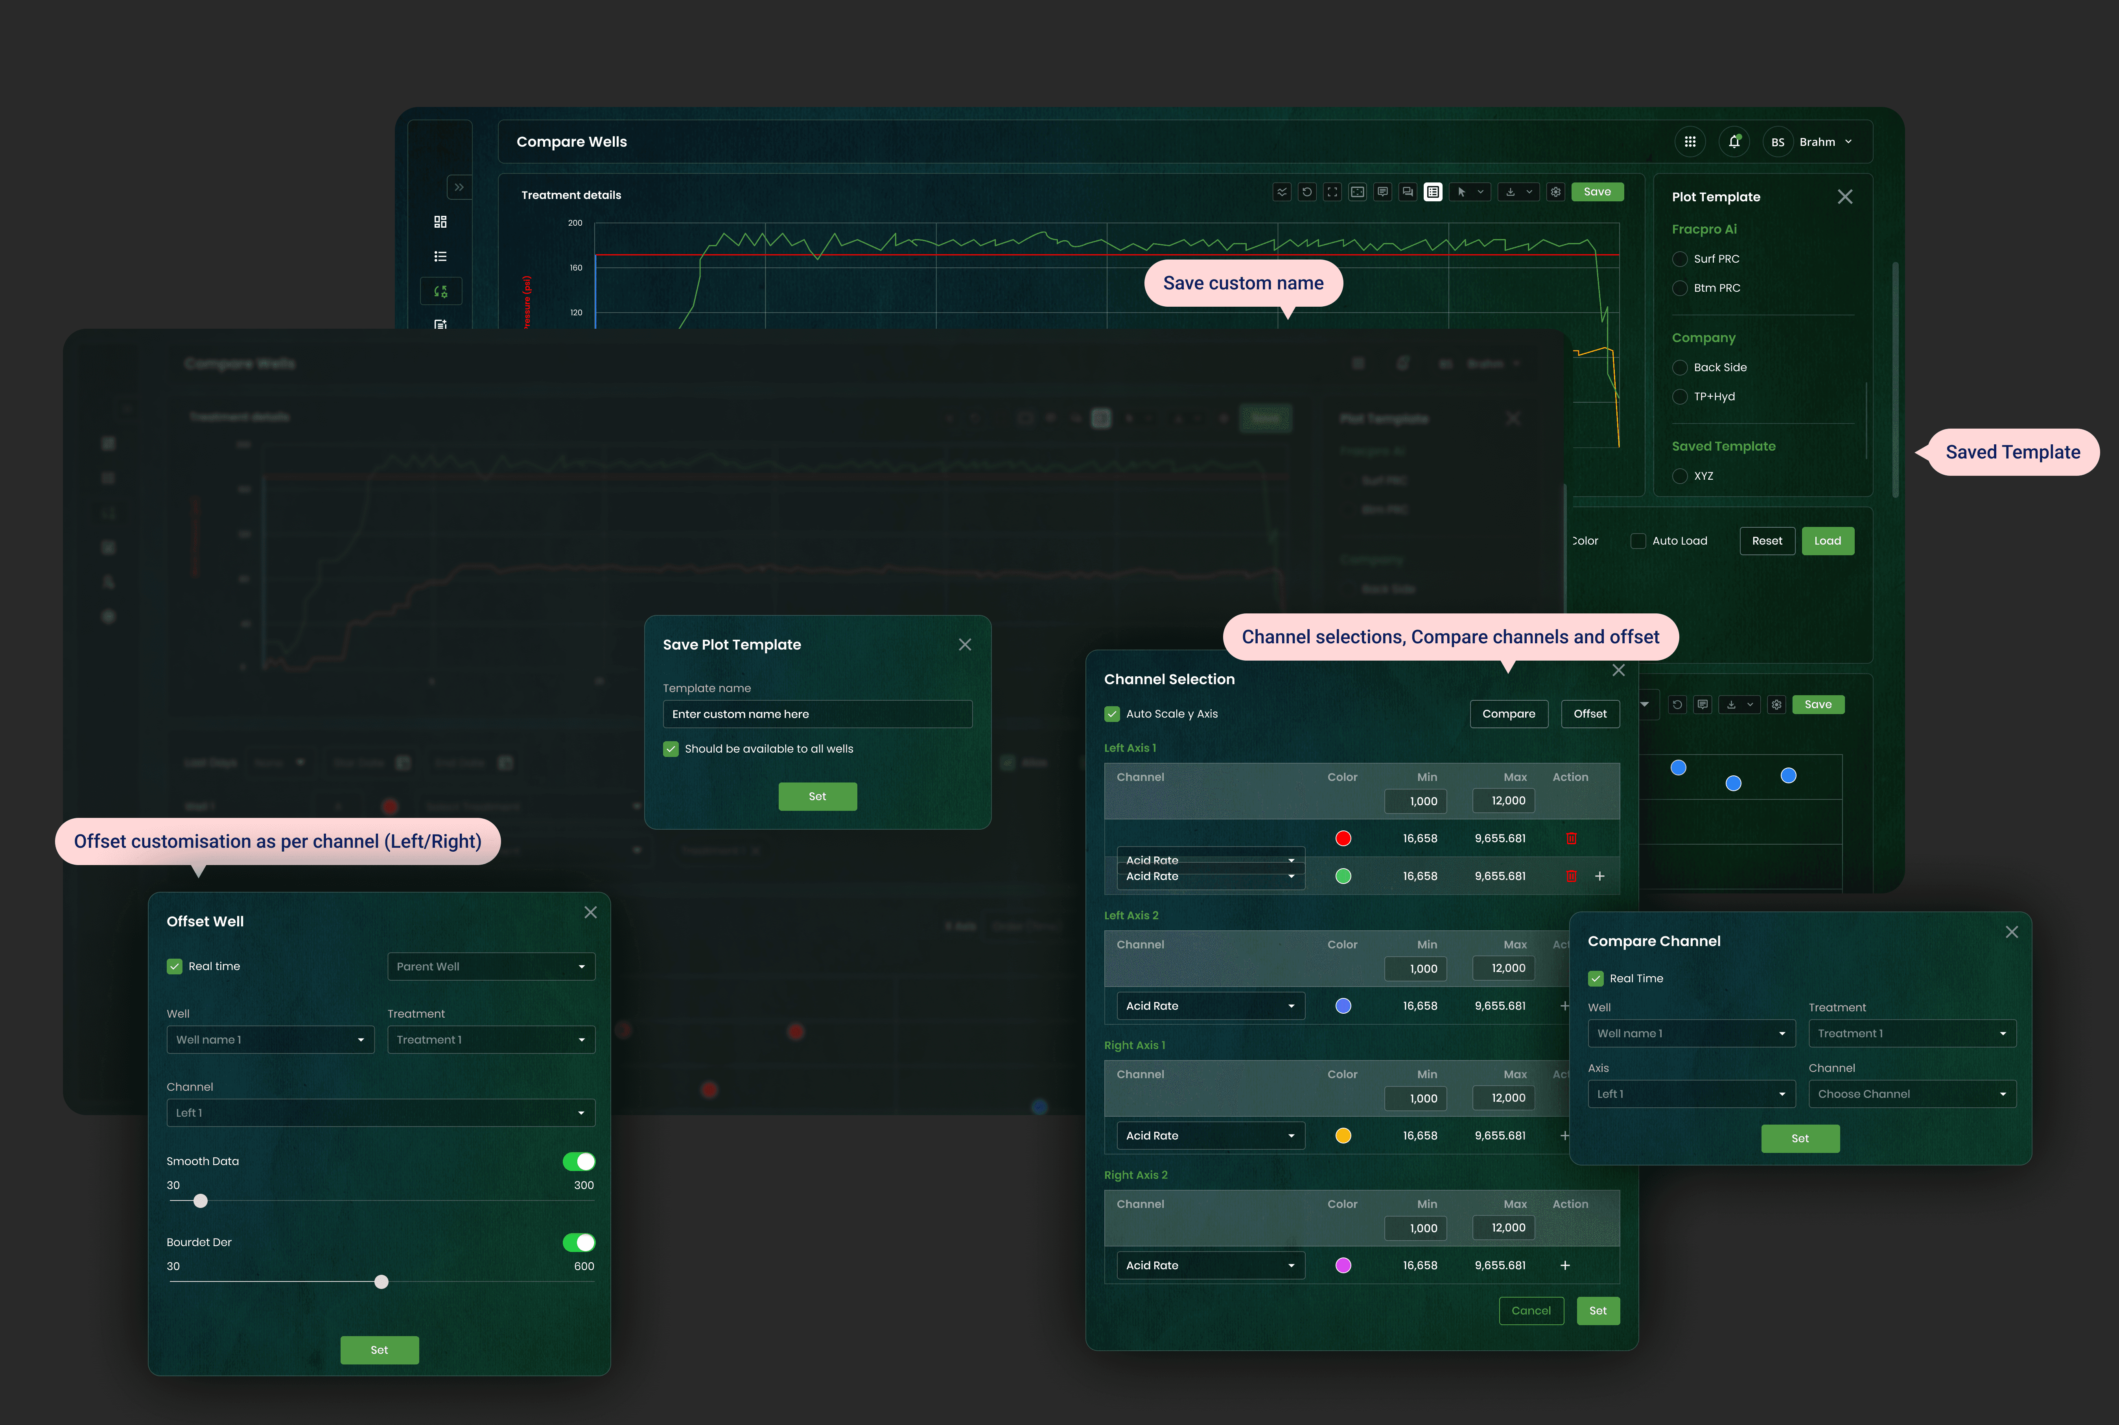
Task: Click the Load button under Plot Template
Action: (x=1827, y=541)
